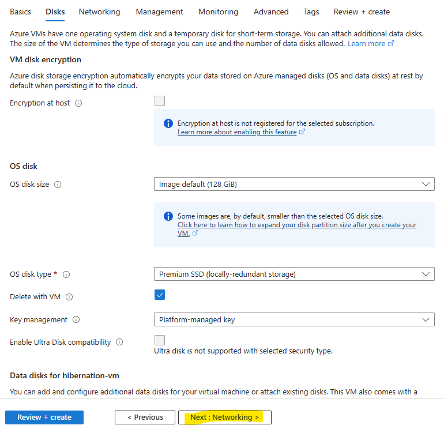The width and height of the screenshot is (444, 429).
Task: Click info icon next to Key management
Action: (x=76, y=319)
